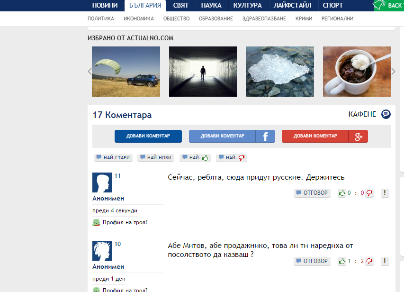This screenshot has height=292, width=404.
Task: Open the Кафене chat bubble icon
Action: click(x=386, y=114)
